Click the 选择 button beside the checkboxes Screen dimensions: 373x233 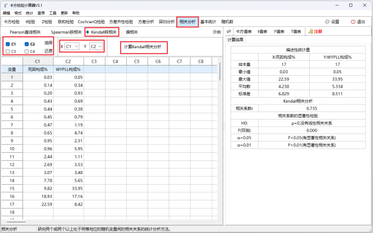pyautogui.click(x=48, y=43)
